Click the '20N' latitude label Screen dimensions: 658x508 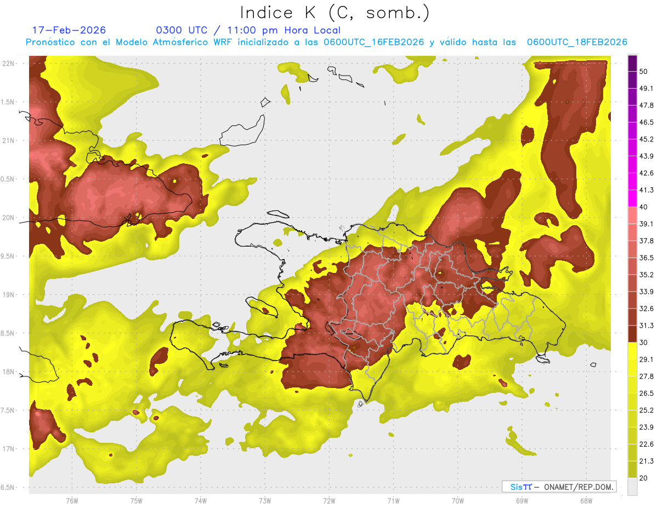tap(8, 218)
